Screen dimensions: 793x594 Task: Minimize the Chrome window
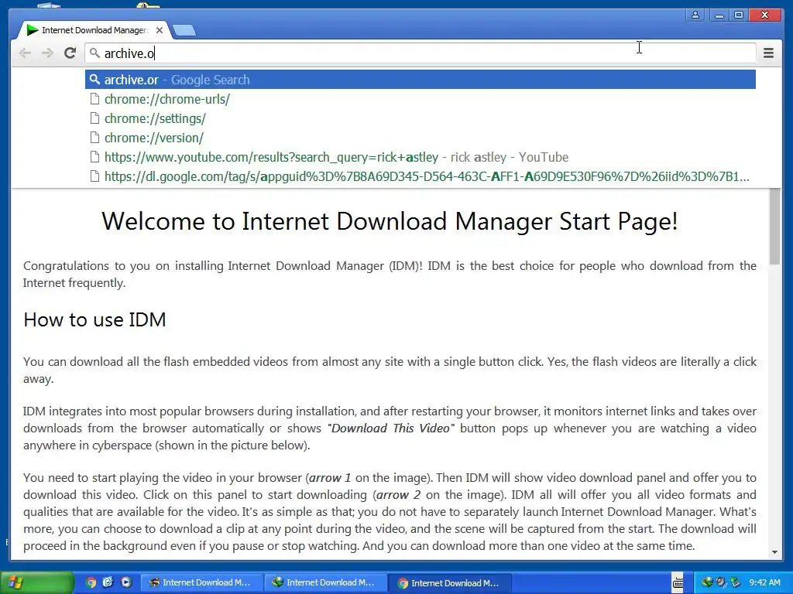pyautogui.click(x=719, y=15)
